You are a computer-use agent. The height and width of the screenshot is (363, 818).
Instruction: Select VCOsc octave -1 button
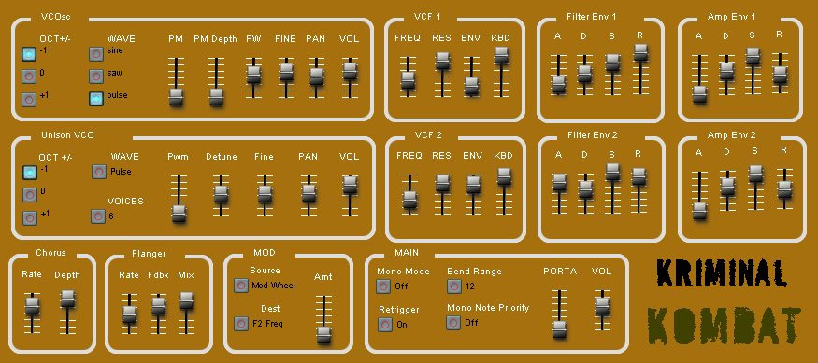tap(29, 53)
